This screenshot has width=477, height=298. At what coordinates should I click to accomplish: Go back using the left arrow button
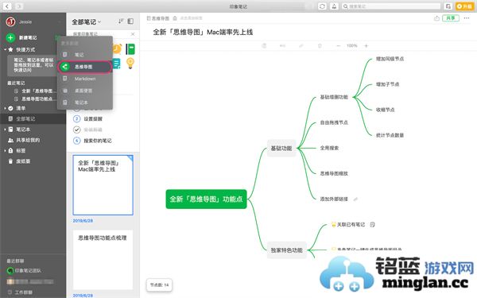[7, 6]
